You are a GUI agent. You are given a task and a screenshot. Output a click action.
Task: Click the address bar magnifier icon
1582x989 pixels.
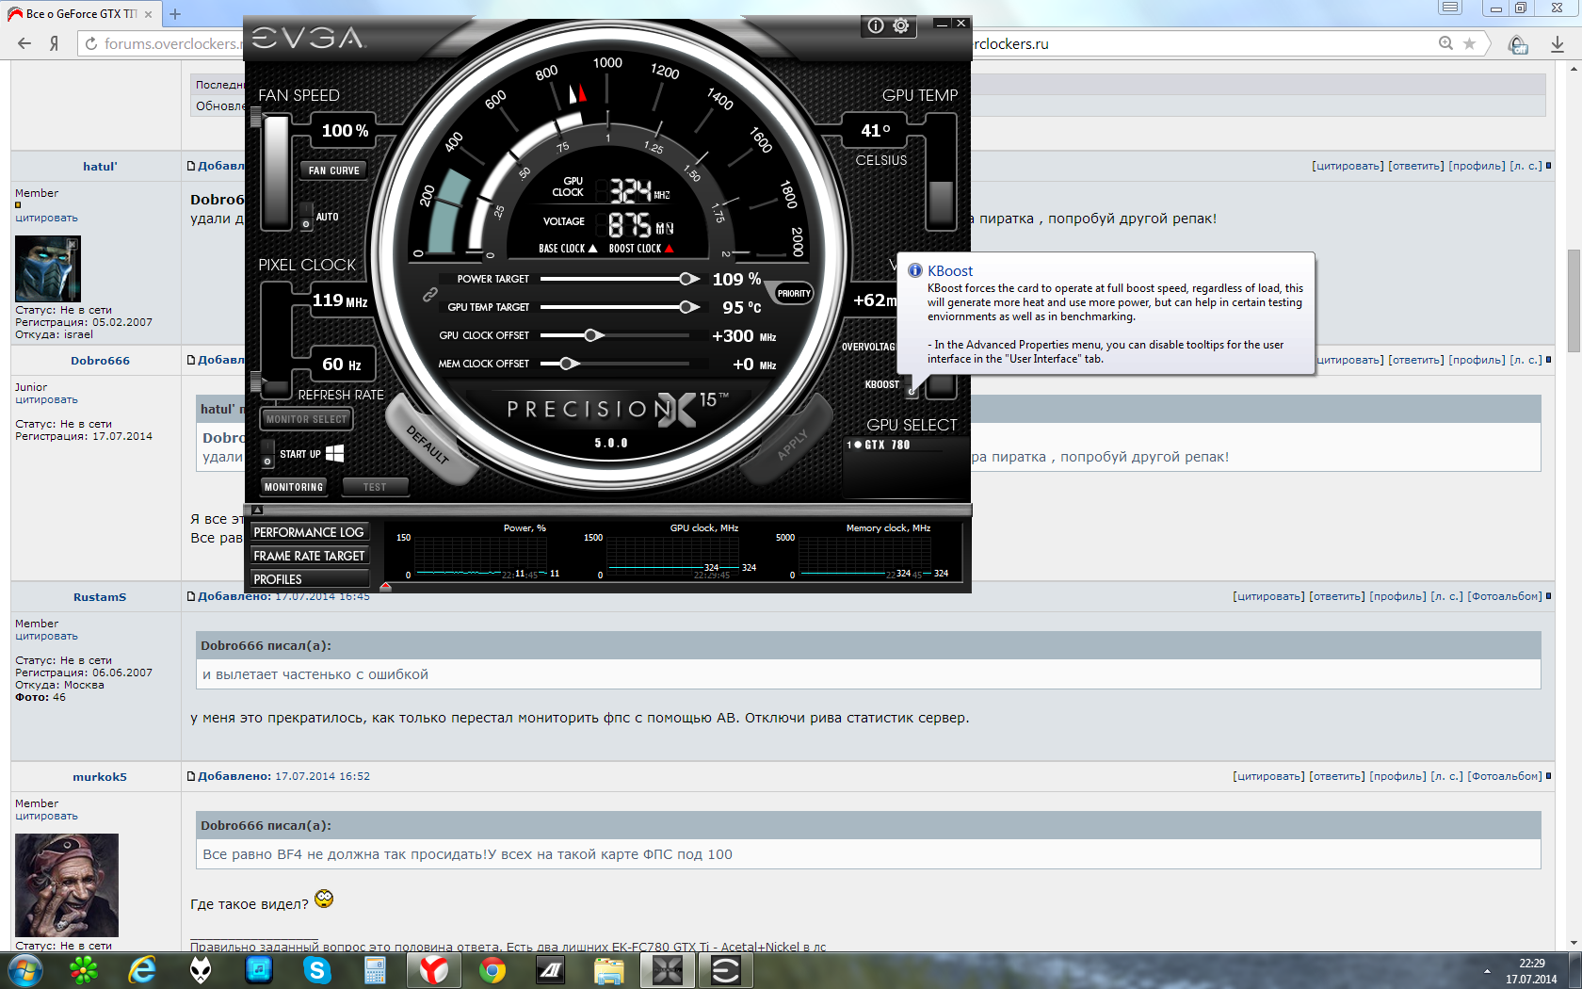(x=1445, y=43)
